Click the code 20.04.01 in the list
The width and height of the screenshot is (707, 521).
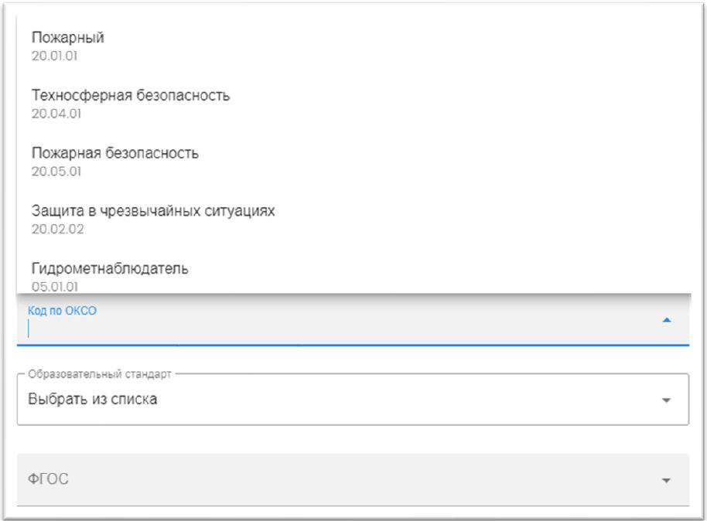tap(56, 114)
